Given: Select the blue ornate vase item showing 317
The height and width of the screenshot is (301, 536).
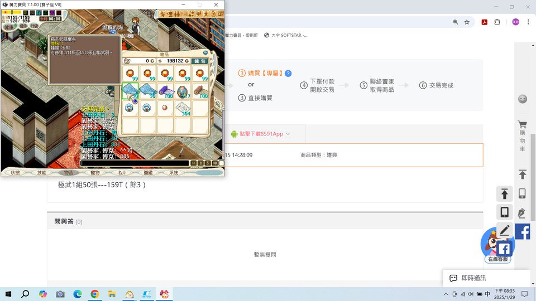Looking at the screenshot, I should (183, 90).
